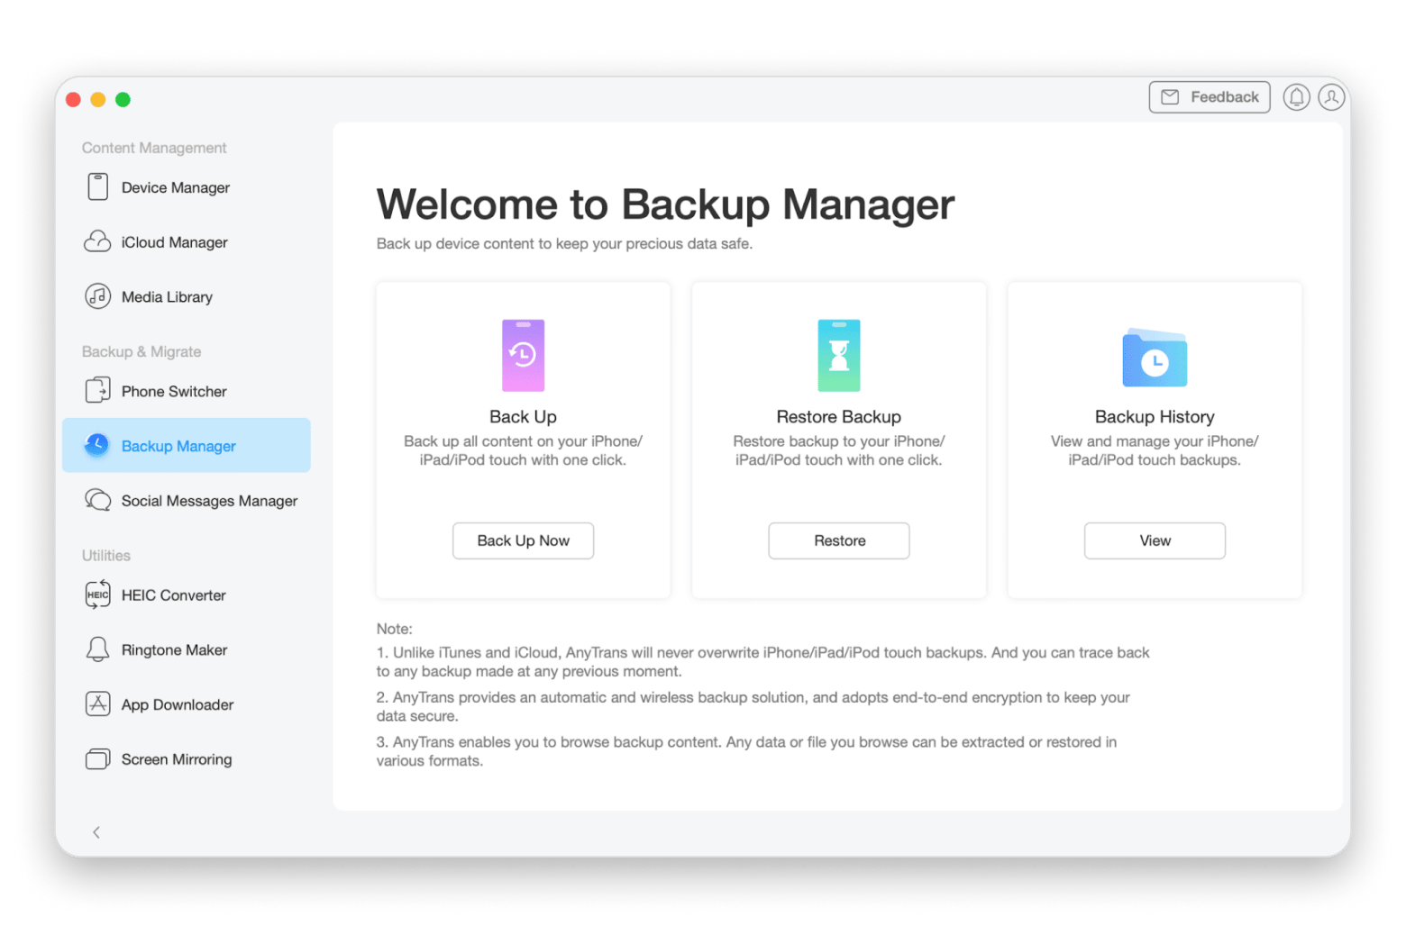
Task: Click the Phone Switcher icon
Action: (x=97, y=391)
